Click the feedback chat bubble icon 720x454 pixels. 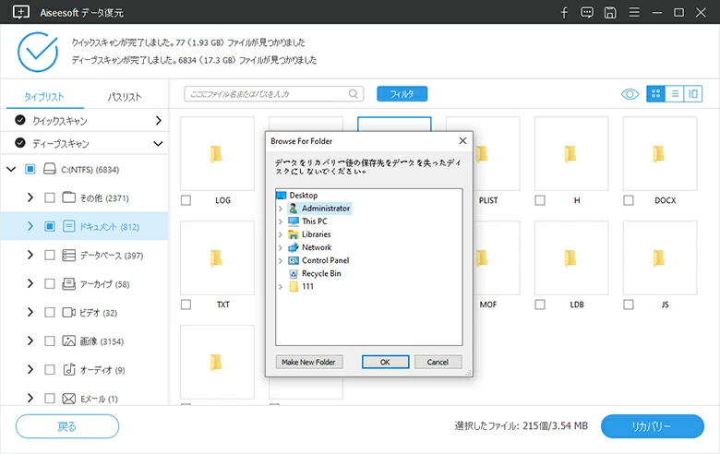pyautogui.click(x=587, y=13)
